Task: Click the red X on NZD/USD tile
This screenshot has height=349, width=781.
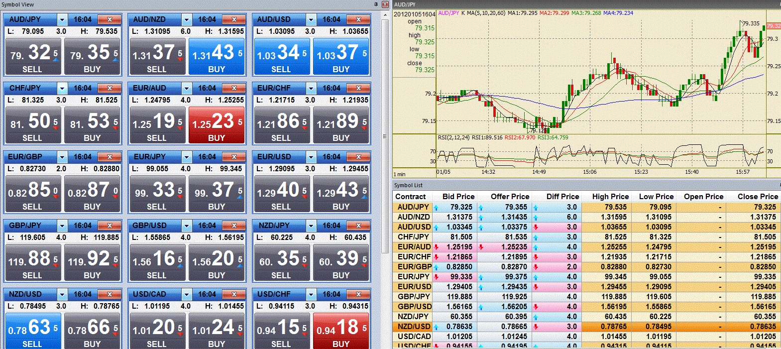Action: (110, 294)
